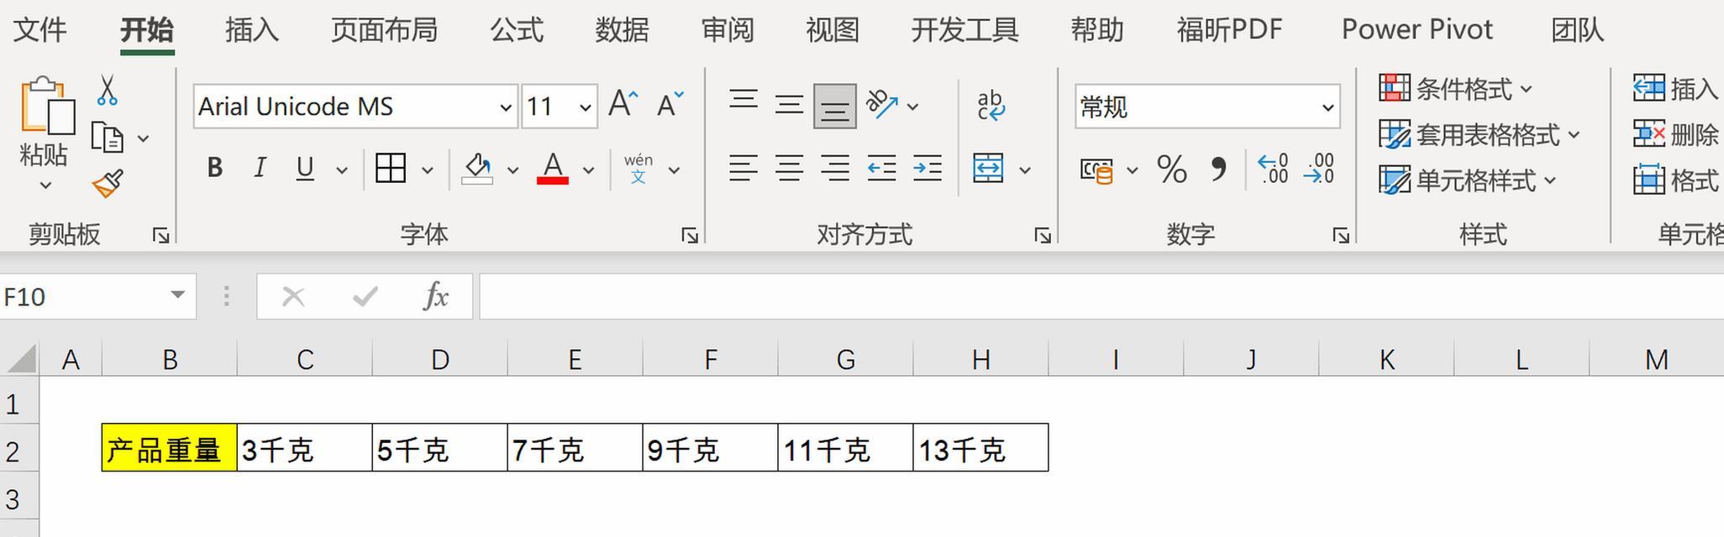Click the Increase Font Size icon

point(623,105)
